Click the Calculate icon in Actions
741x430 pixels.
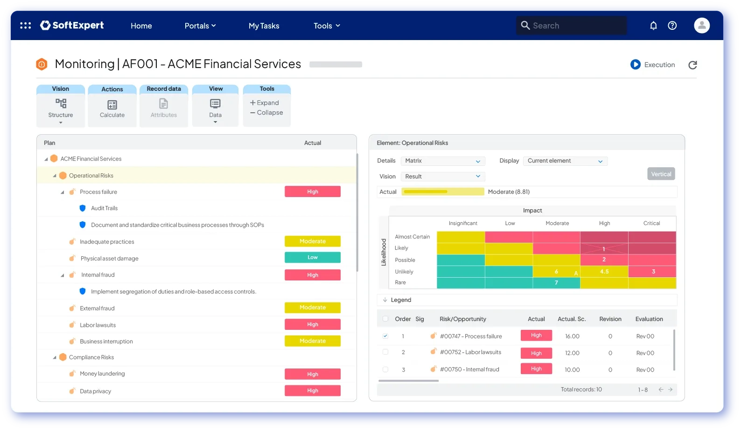112,105
